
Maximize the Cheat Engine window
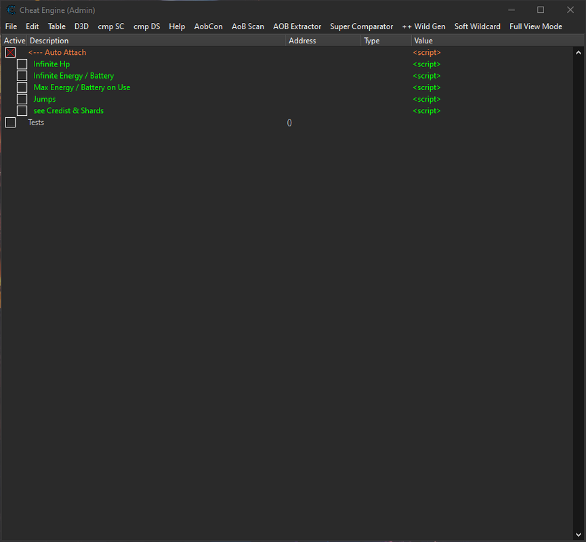541,10
